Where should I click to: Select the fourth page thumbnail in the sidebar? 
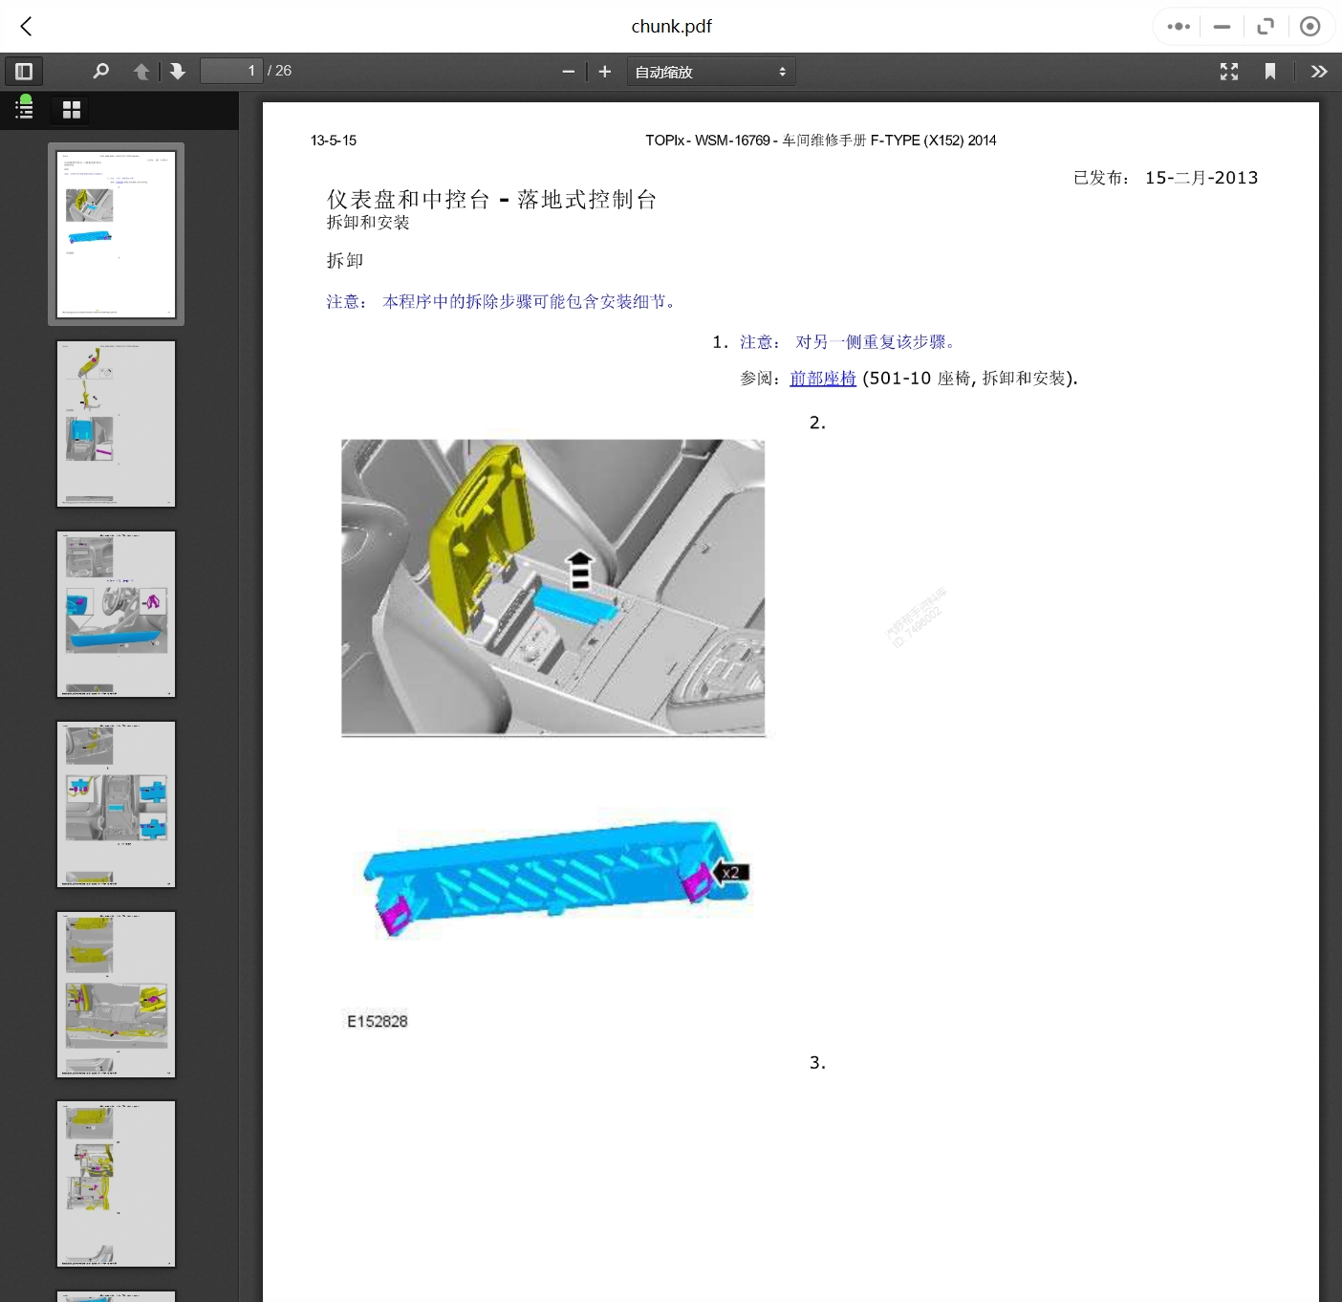116,804
